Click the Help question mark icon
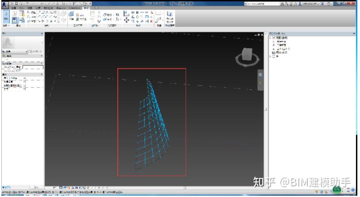This screenshot has height=197, width=360. [x=329, y=4]
